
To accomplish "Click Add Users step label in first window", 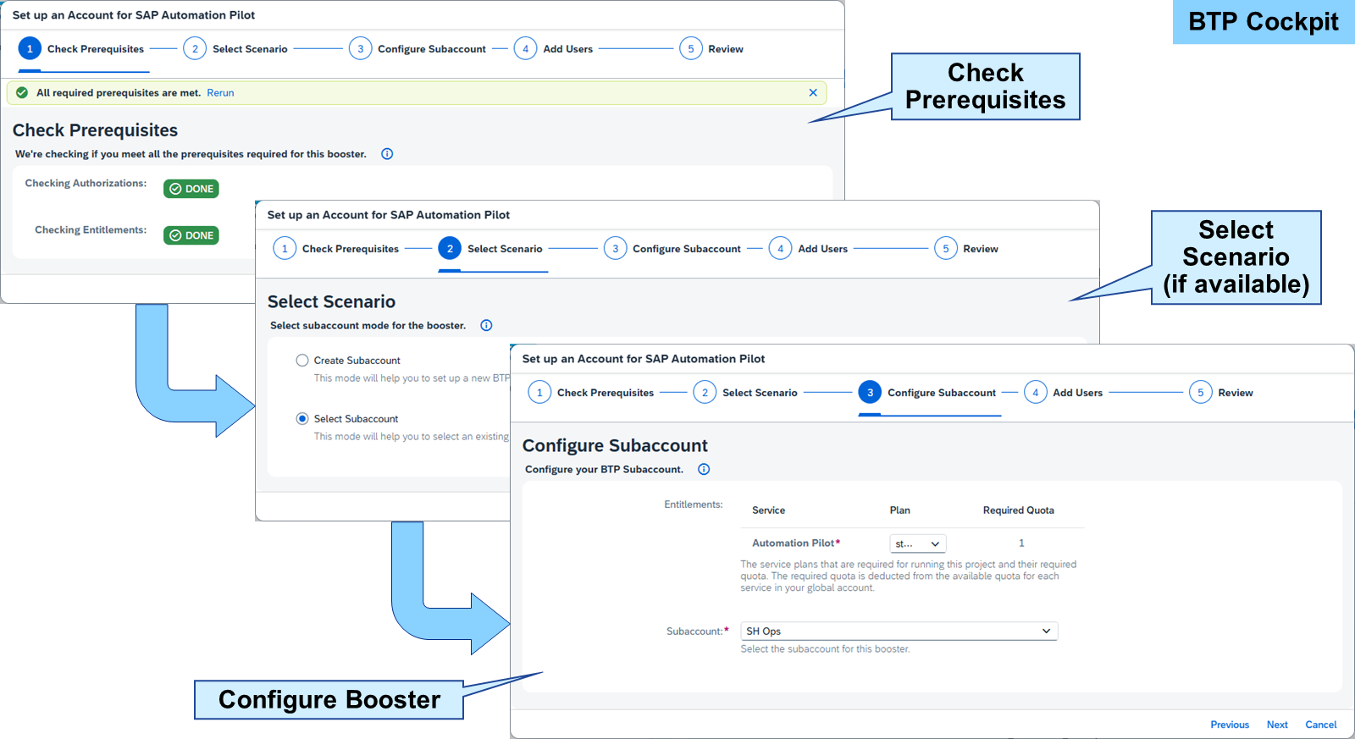I will pos(567,49).
